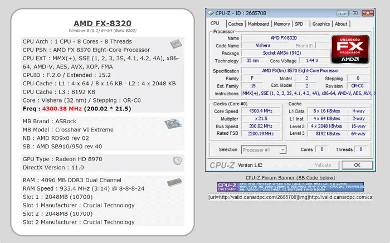This screenshot has height=243, width=390.
Task: Click the OK button
Action: click(x=357, y=165)
